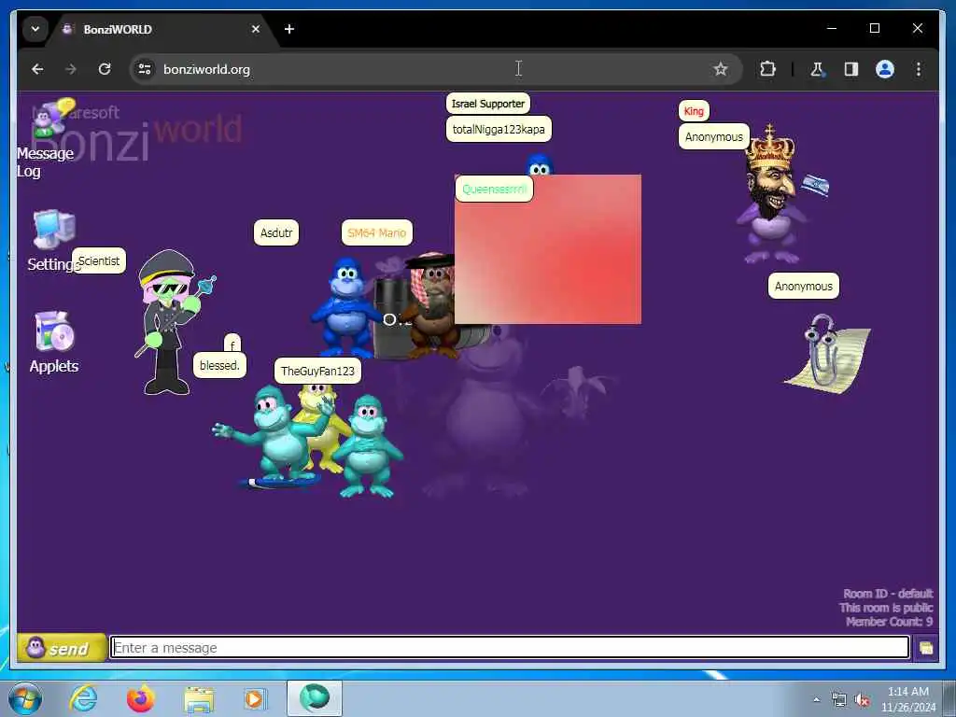Click the Israel Supporter name tag
956x717 pixels.
487,104
